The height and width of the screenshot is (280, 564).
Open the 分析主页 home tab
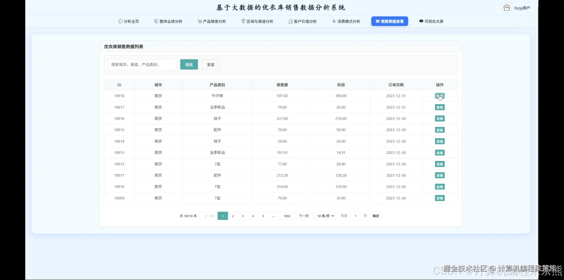(128, 21)
